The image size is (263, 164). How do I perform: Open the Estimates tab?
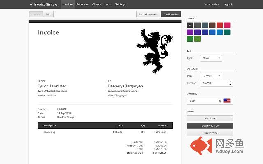[83, 4]
